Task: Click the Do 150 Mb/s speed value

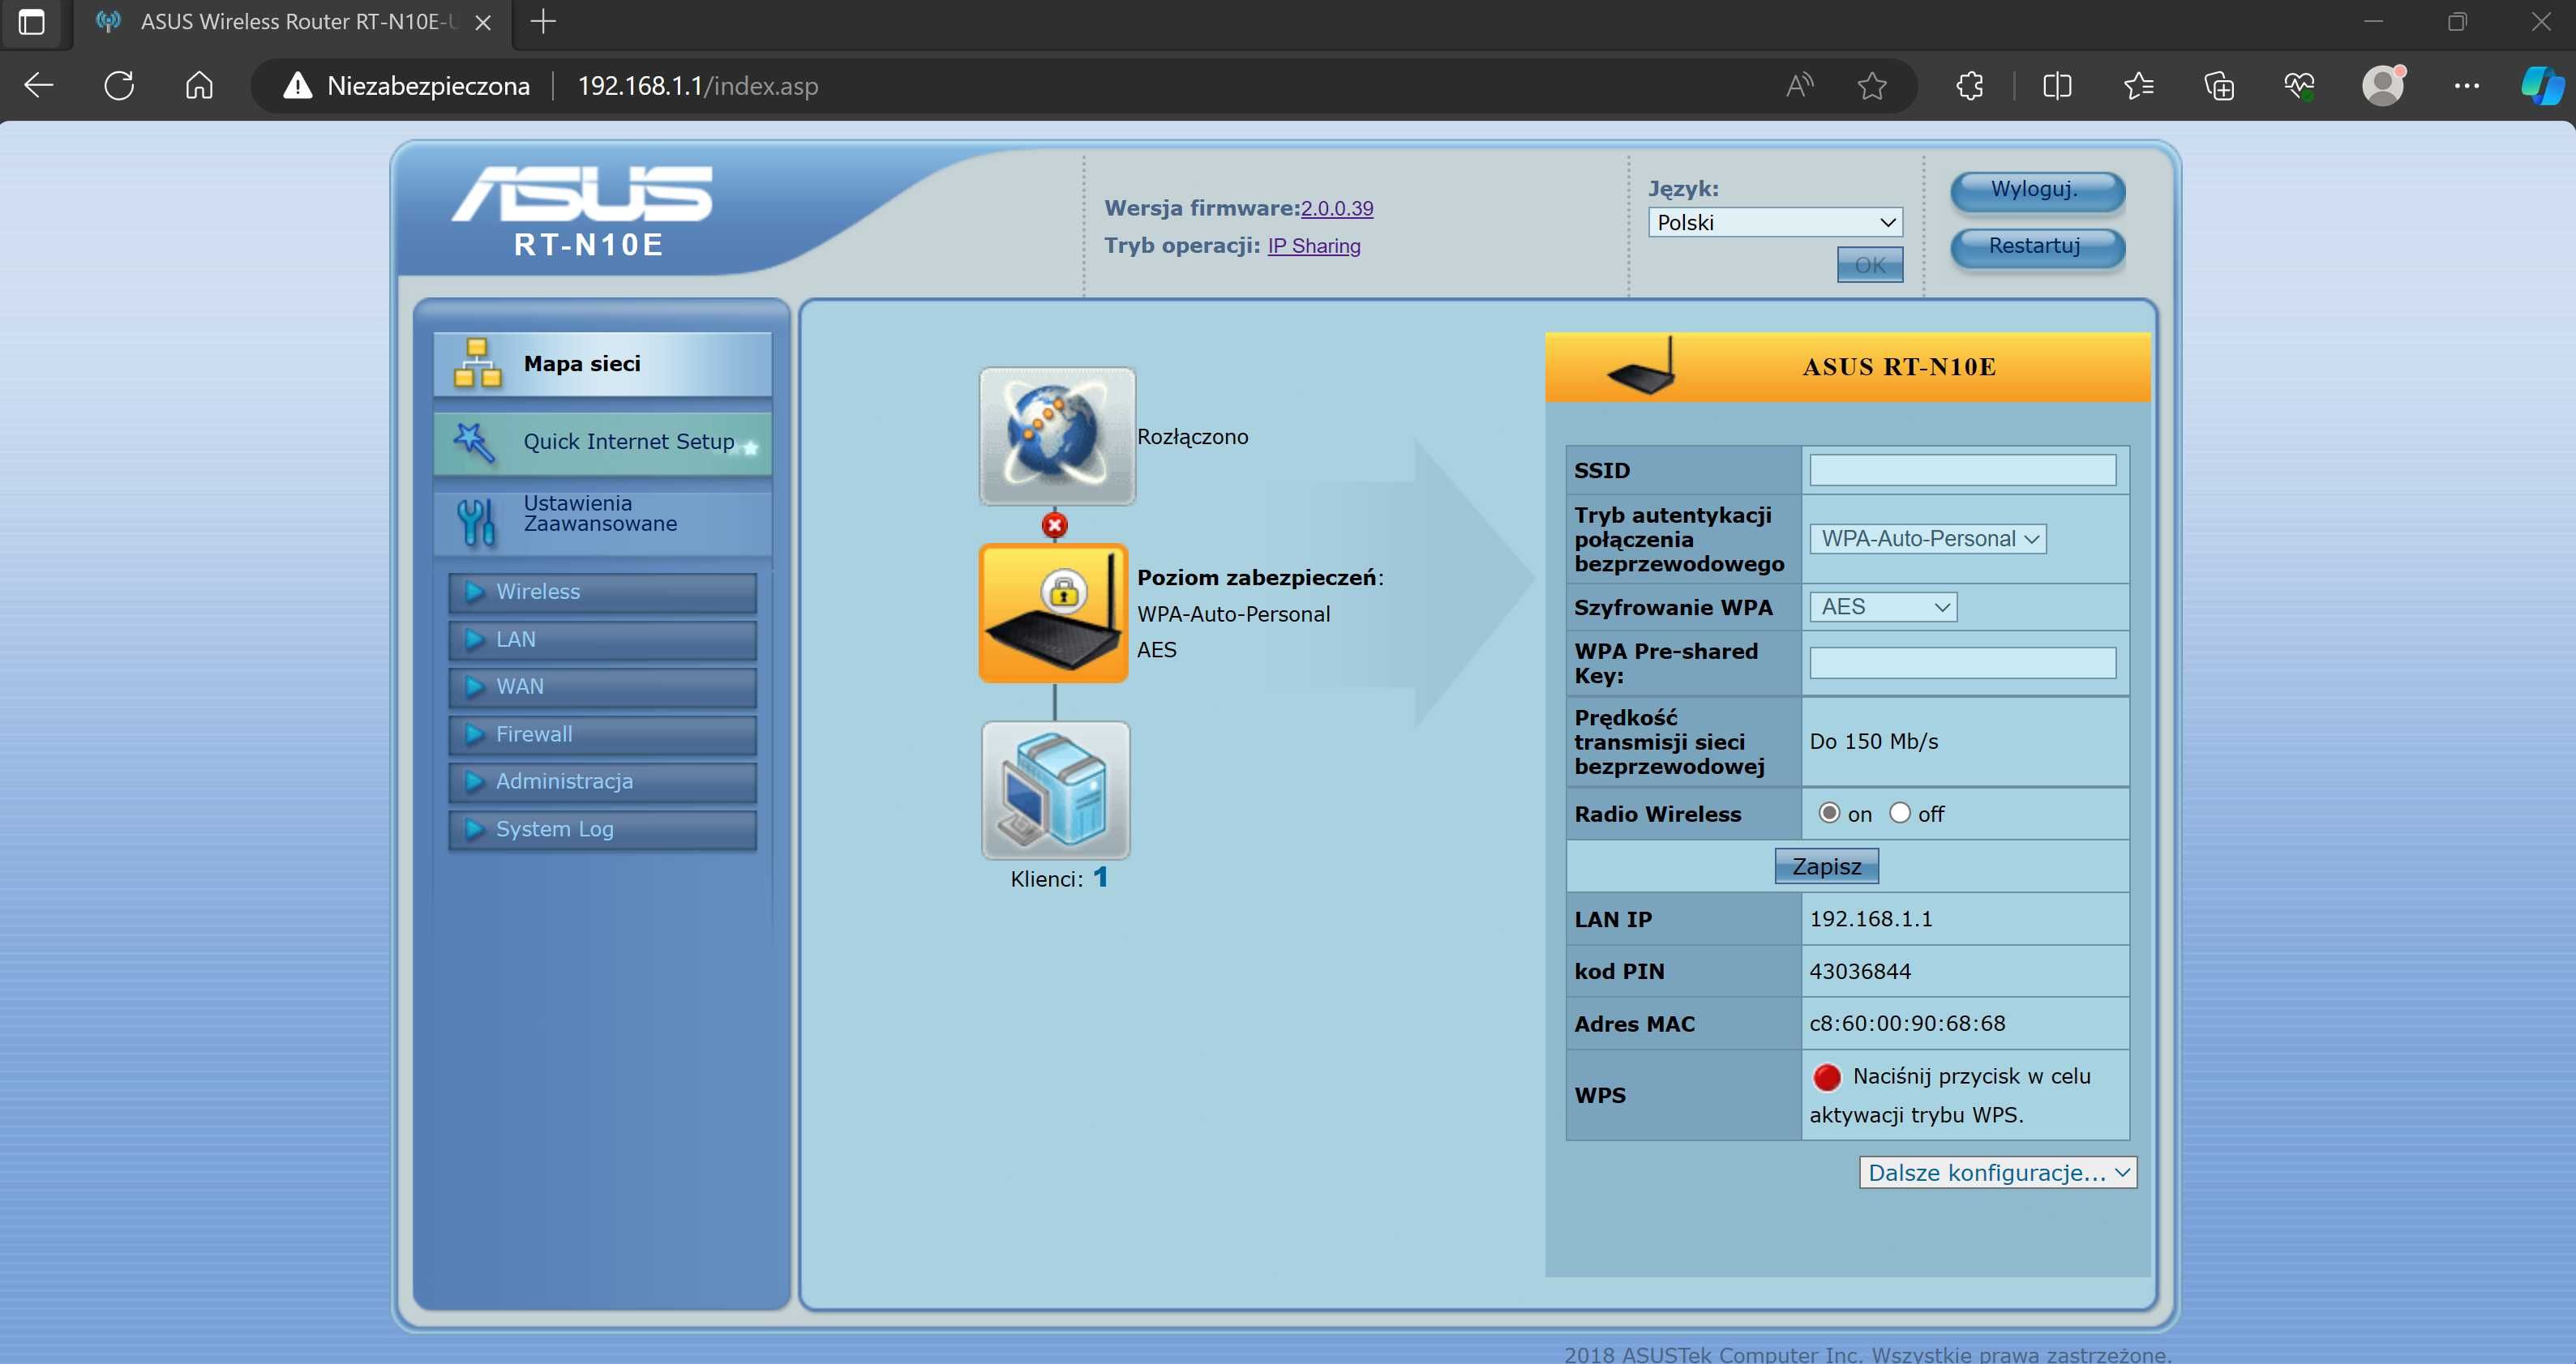Action: [x=1873, y=742]
